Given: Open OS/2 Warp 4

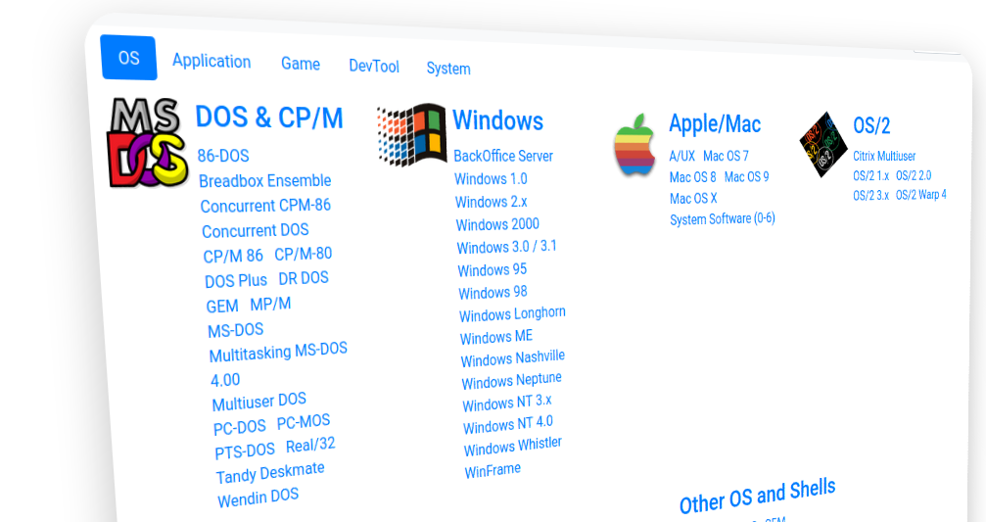Looking at the screenshot, I should [921, 195].
